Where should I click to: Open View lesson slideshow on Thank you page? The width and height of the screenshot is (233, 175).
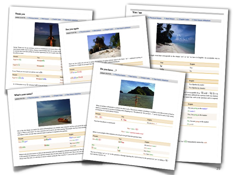[71, 20]
